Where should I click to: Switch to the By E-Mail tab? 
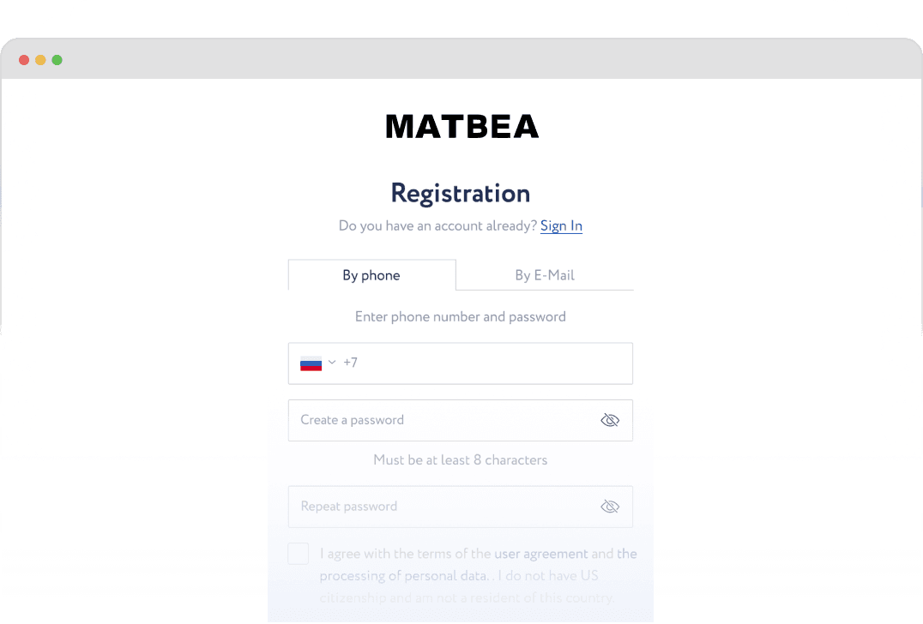point(545,275)
